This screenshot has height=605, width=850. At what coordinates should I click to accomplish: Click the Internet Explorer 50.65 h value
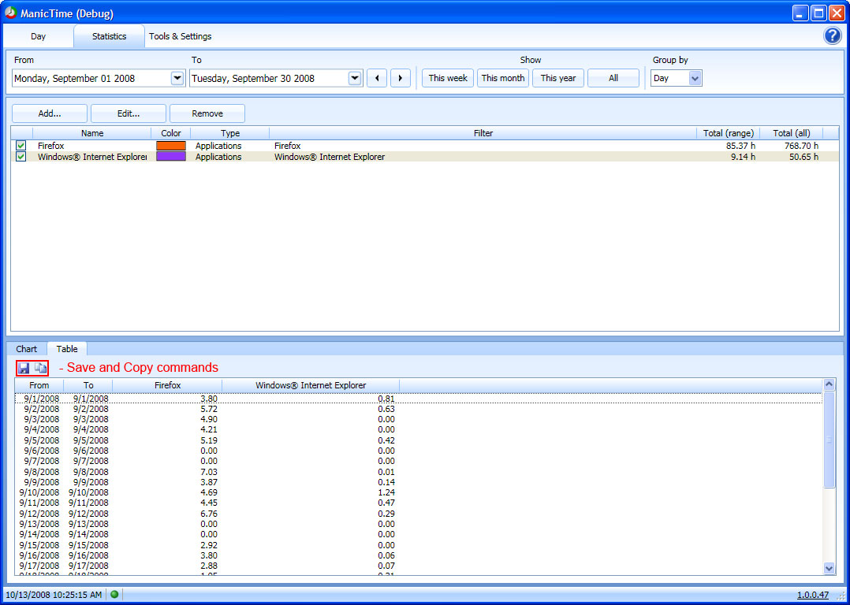(804, 157)
